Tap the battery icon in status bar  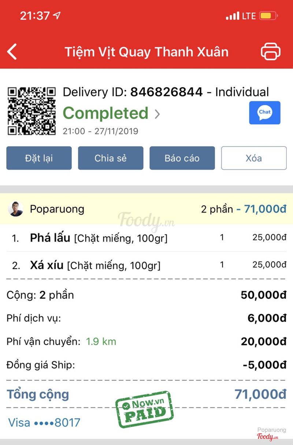(268, 16)
